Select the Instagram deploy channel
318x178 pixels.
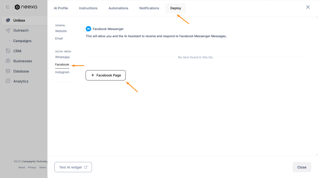tap(62, 72)
